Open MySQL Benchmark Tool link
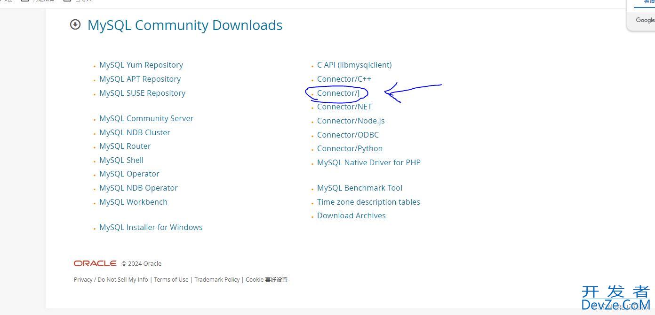655x315 pixels. pyautogui.click(x=359, y=188)
